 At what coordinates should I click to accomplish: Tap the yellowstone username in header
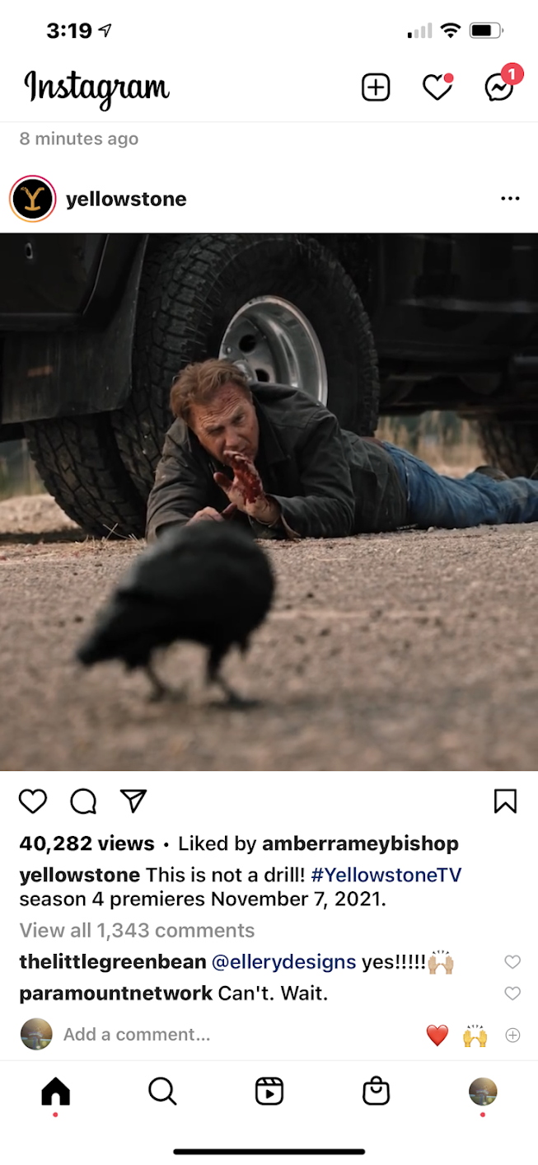pos(126,199)
